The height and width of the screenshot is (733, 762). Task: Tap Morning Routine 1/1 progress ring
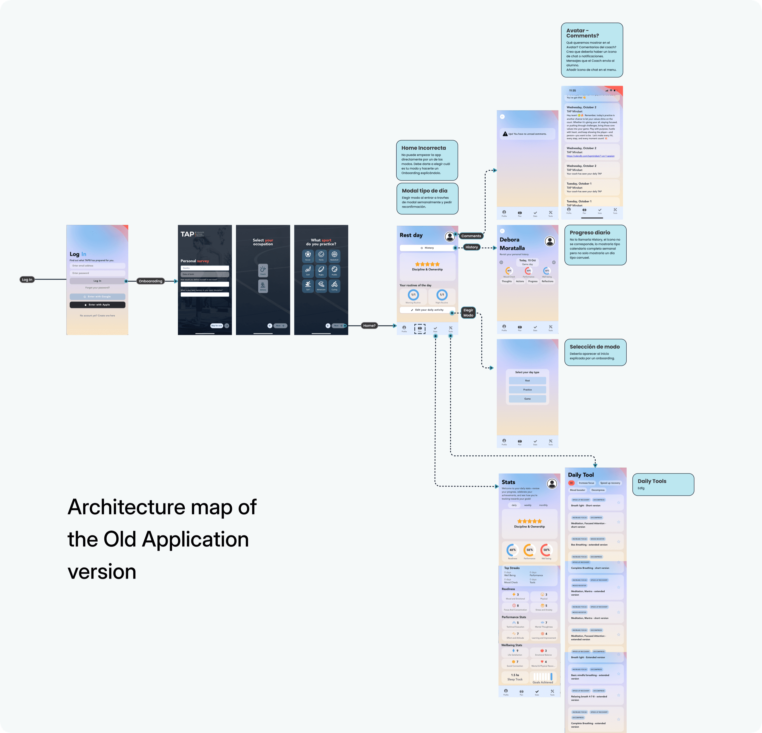click(x=413, y=295)
